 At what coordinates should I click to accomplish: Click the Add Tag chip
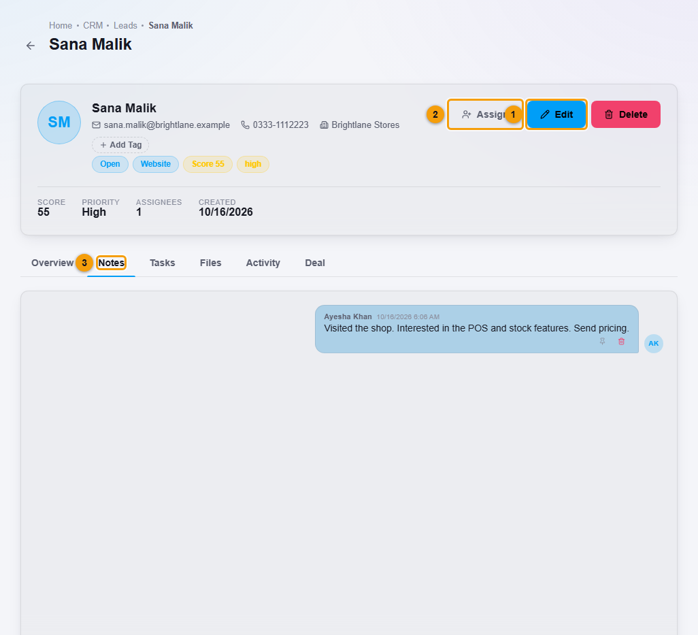click(120, 145)
